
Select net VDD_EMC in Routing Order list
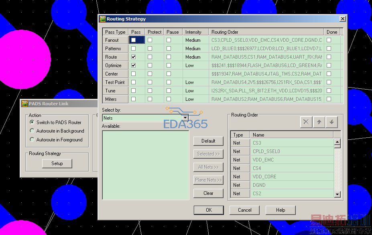point(292,160)
